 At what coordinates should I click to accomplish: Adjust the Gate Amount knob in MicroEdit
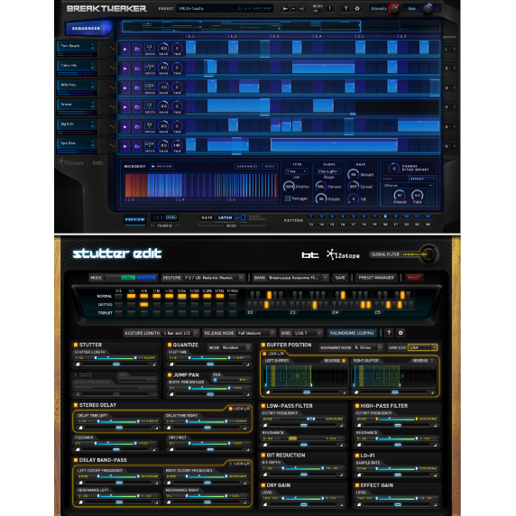(x=353, y=174)
